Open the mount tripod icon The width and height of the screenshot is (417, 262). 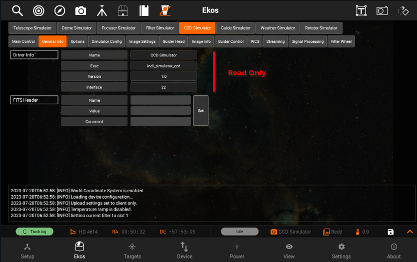pyautogui.click(x=102, y=11)
